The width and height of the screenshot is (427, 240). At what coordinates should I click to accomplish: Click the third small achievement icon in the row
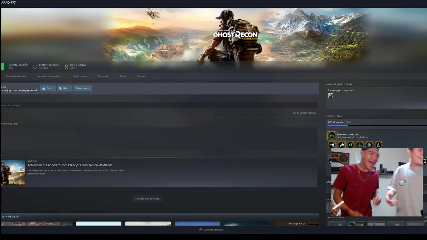click(x=350, y=145)
